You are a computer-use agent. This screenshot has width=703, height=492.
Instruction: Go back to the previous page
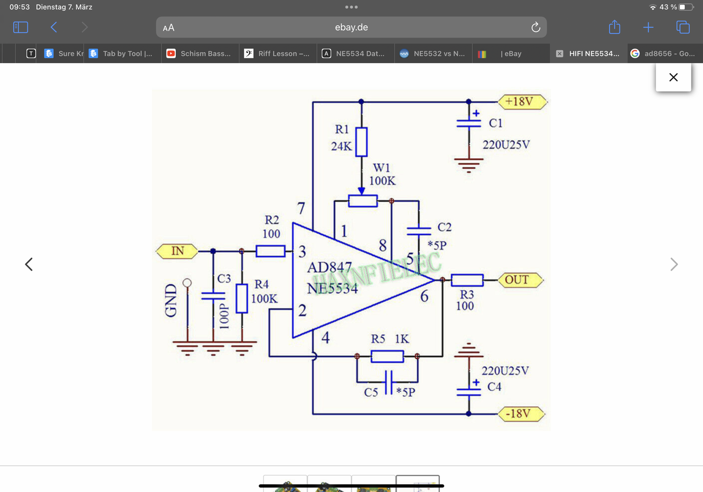click(54, 27)
